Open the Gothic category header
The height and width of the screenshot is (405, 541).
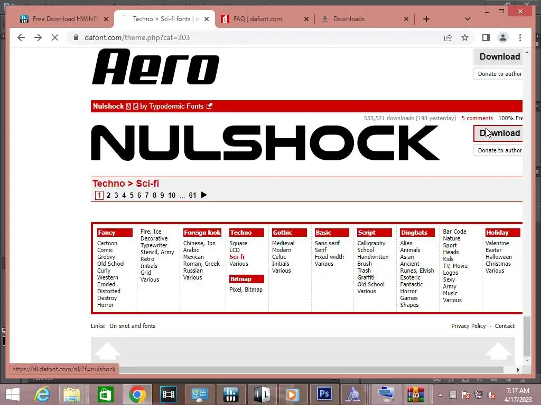coord(289,233)
